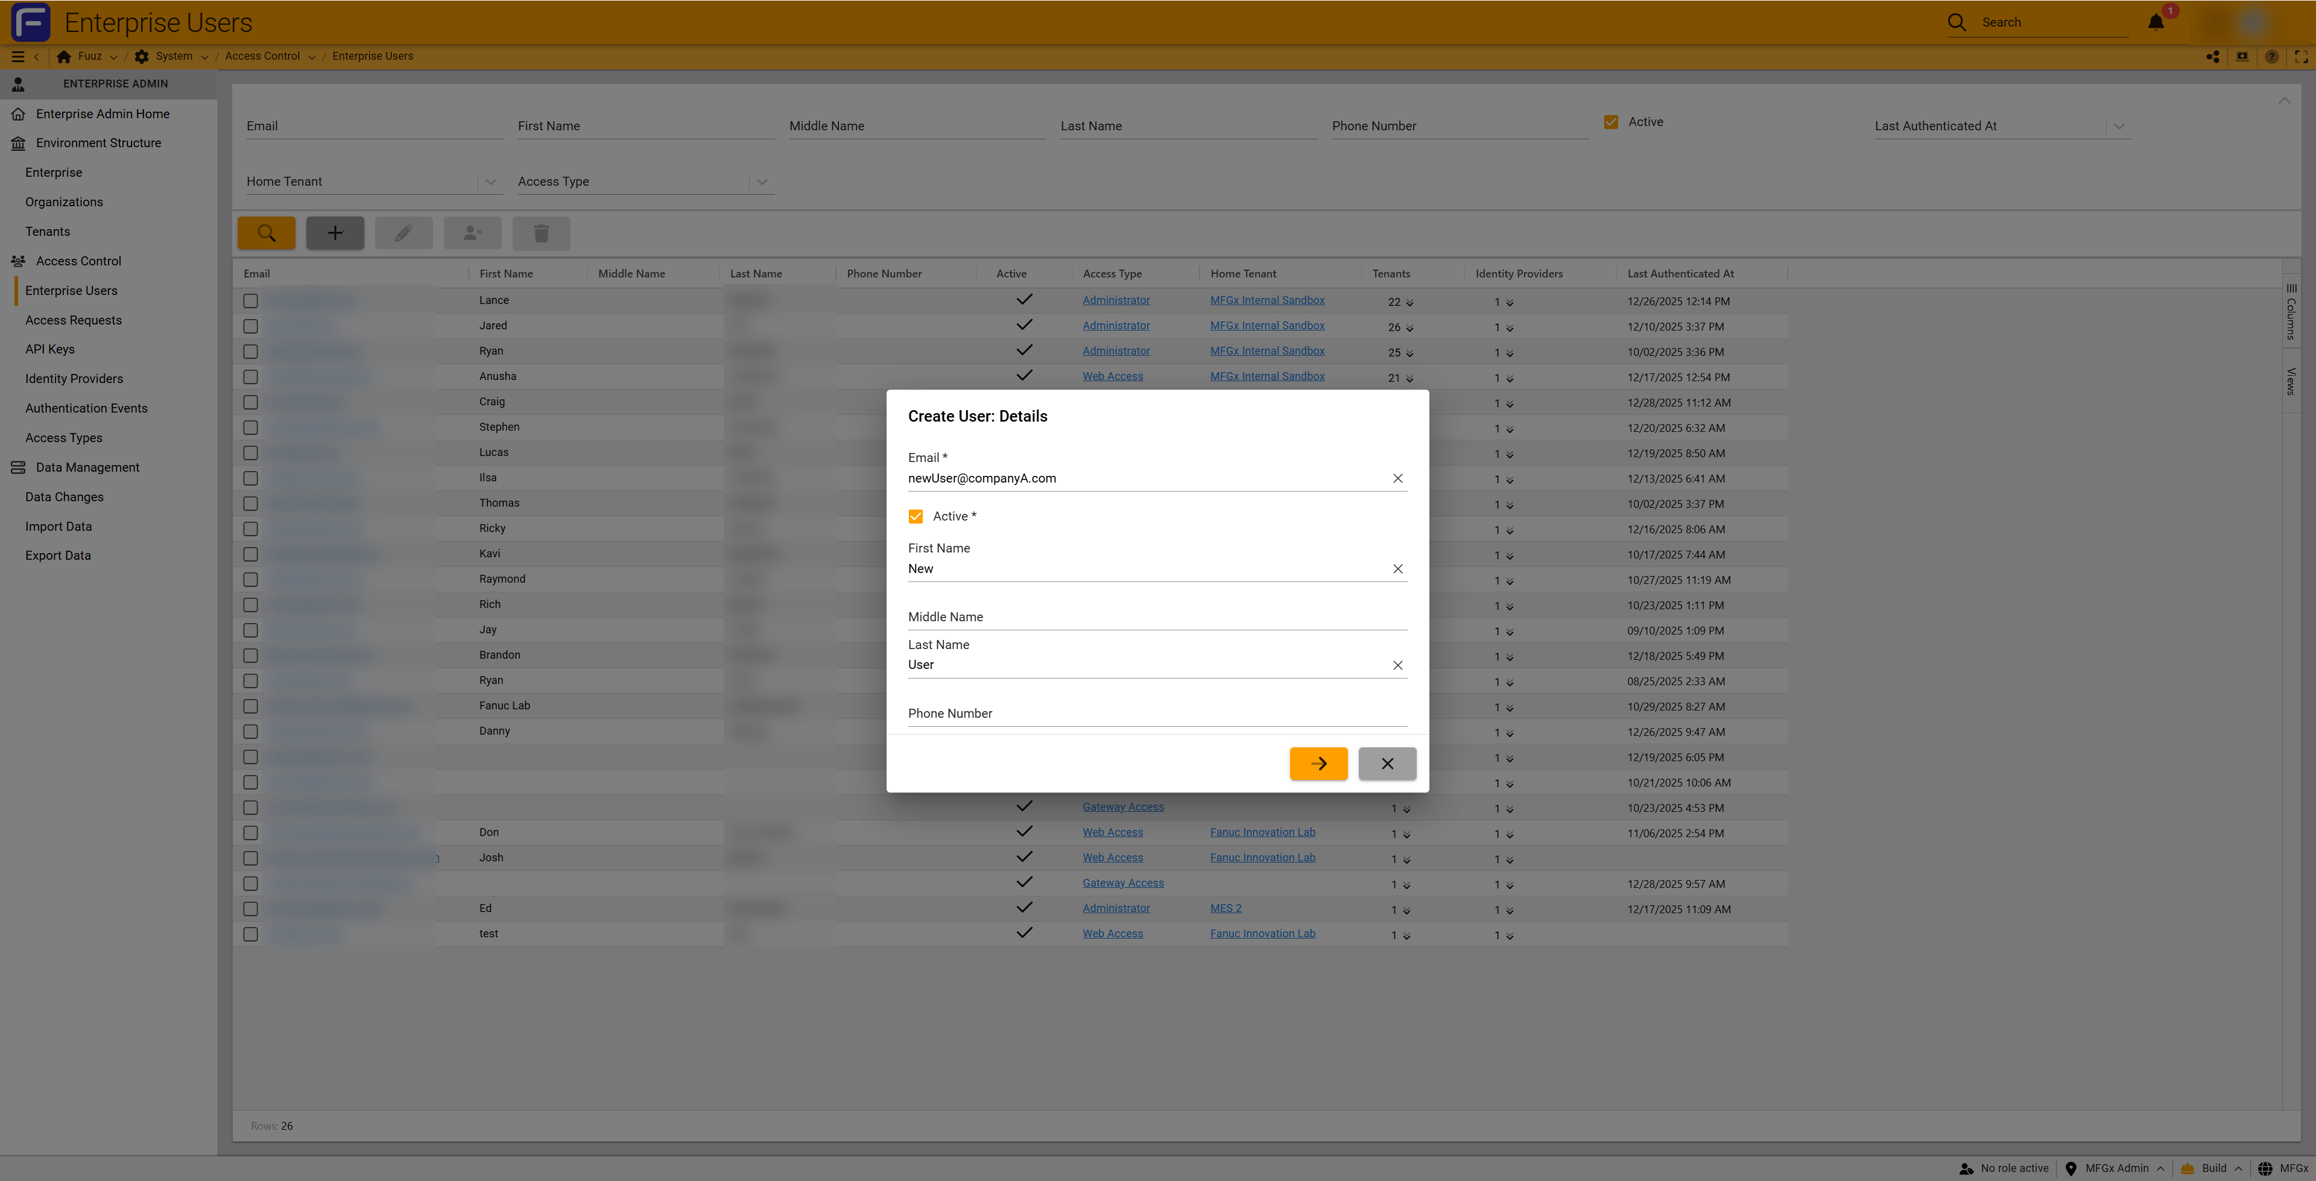Open API Keys page
The image size is (2316, 1181).
(x=49, y=350)
